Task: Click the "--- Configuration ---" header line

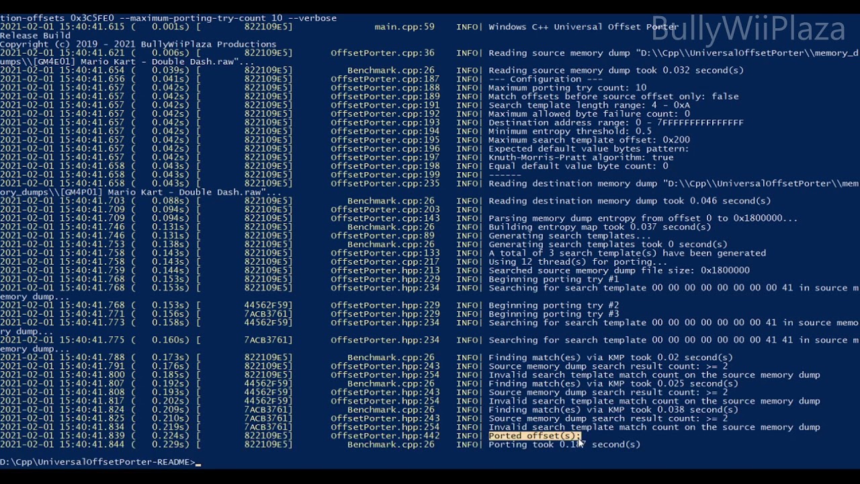Action: click(546, 79)
